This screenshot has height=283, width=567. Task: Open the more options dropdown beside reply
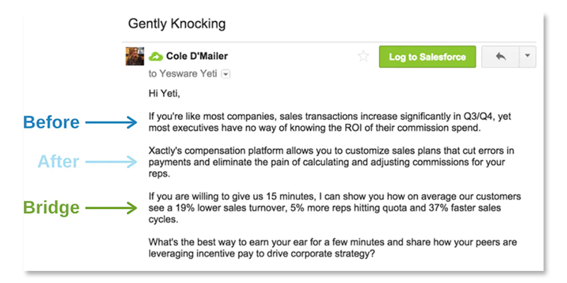527,57
